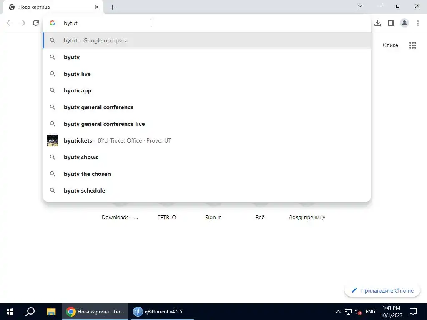Choose the 'byutv live' suggestion

coord(207,74)
